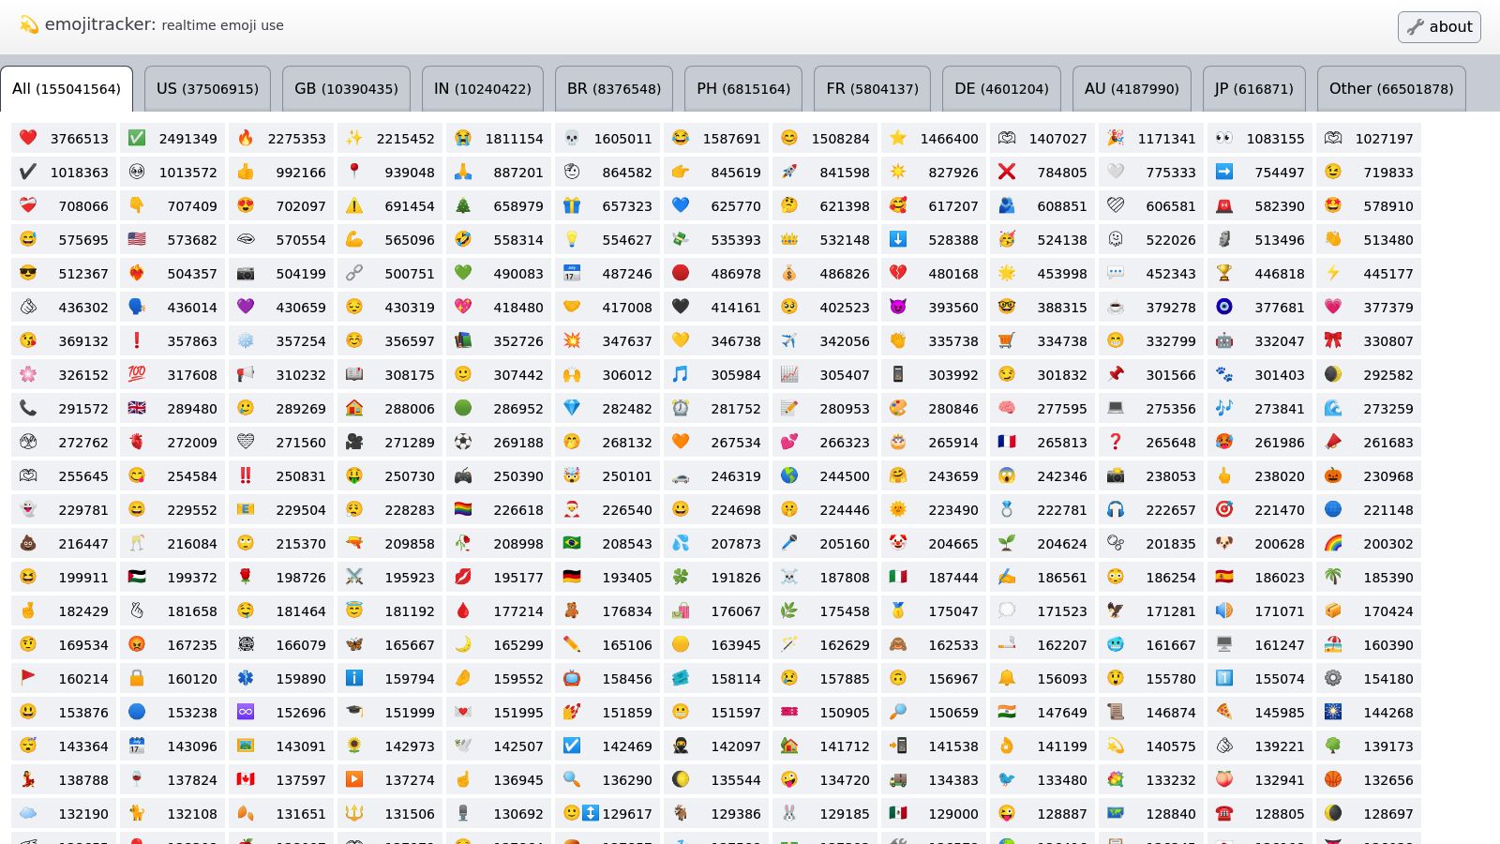Select the fire emoji

click(245, 138)
